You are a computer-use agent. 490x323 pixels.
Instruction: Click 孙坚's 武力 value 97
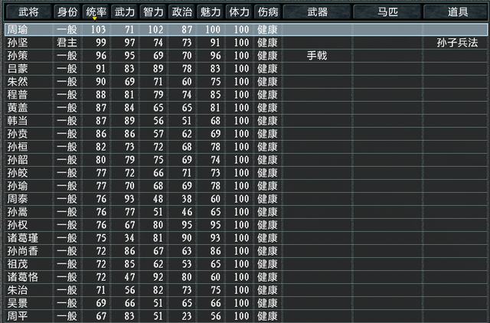[x=129, y=43]
